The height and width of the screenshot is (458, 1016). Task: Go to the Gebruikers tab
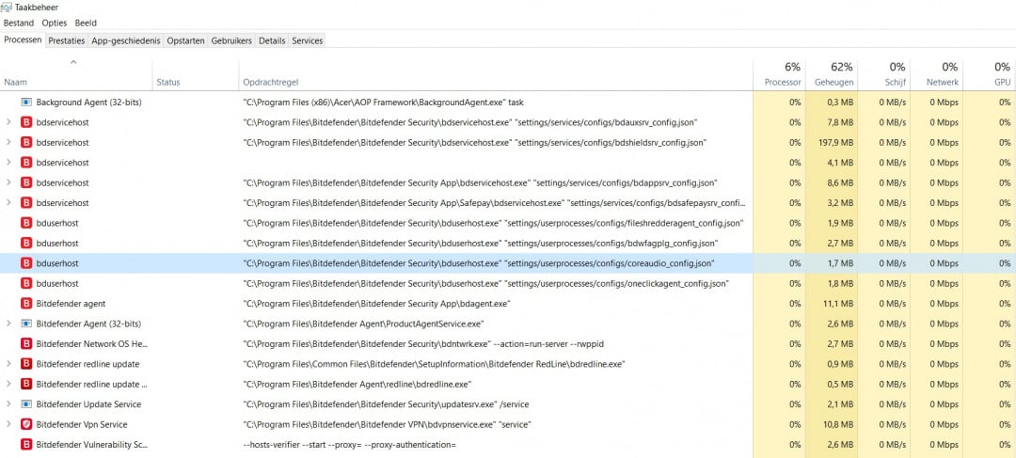coord(232,40)
